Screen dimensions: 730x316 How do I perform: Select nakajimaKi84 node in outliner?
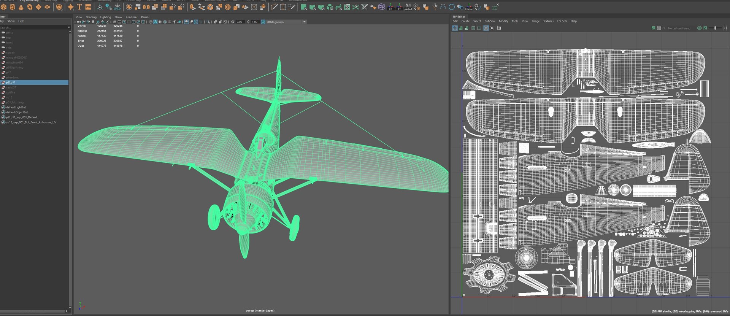pyautogui.click(x=14, y=62)
